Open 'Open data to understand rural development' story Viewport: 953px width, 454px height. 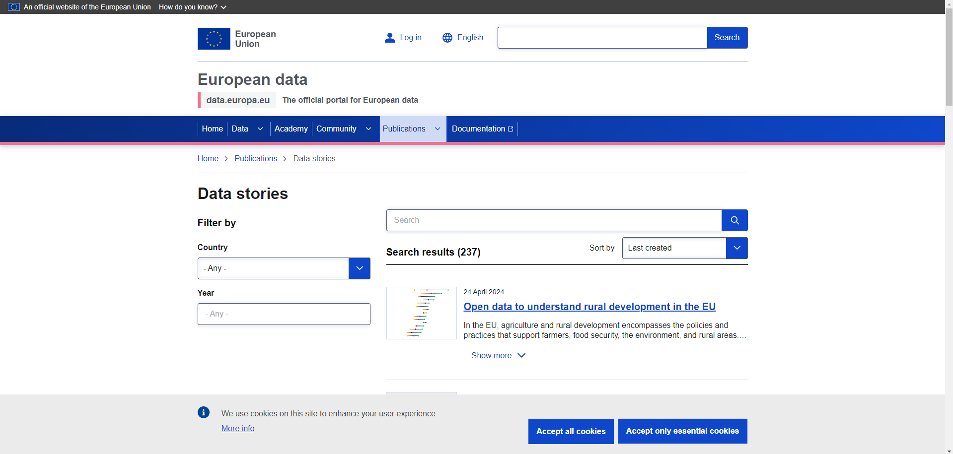[x=589, y=307]
